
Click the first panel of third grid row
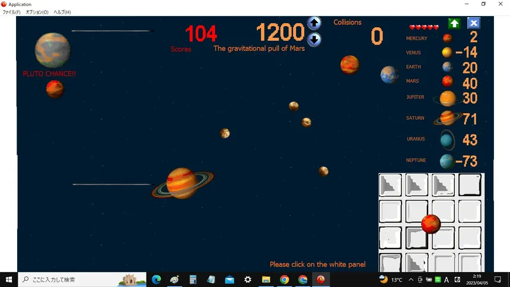390,238
